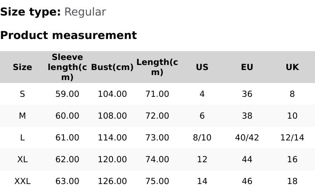Select the L size row label

[x=22, y=138]
